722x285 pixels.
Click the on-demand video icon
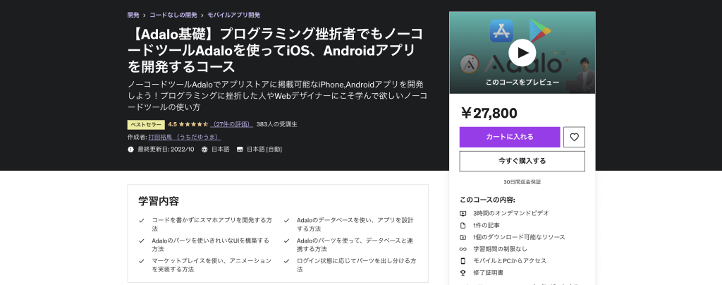[x=463, y=213]
